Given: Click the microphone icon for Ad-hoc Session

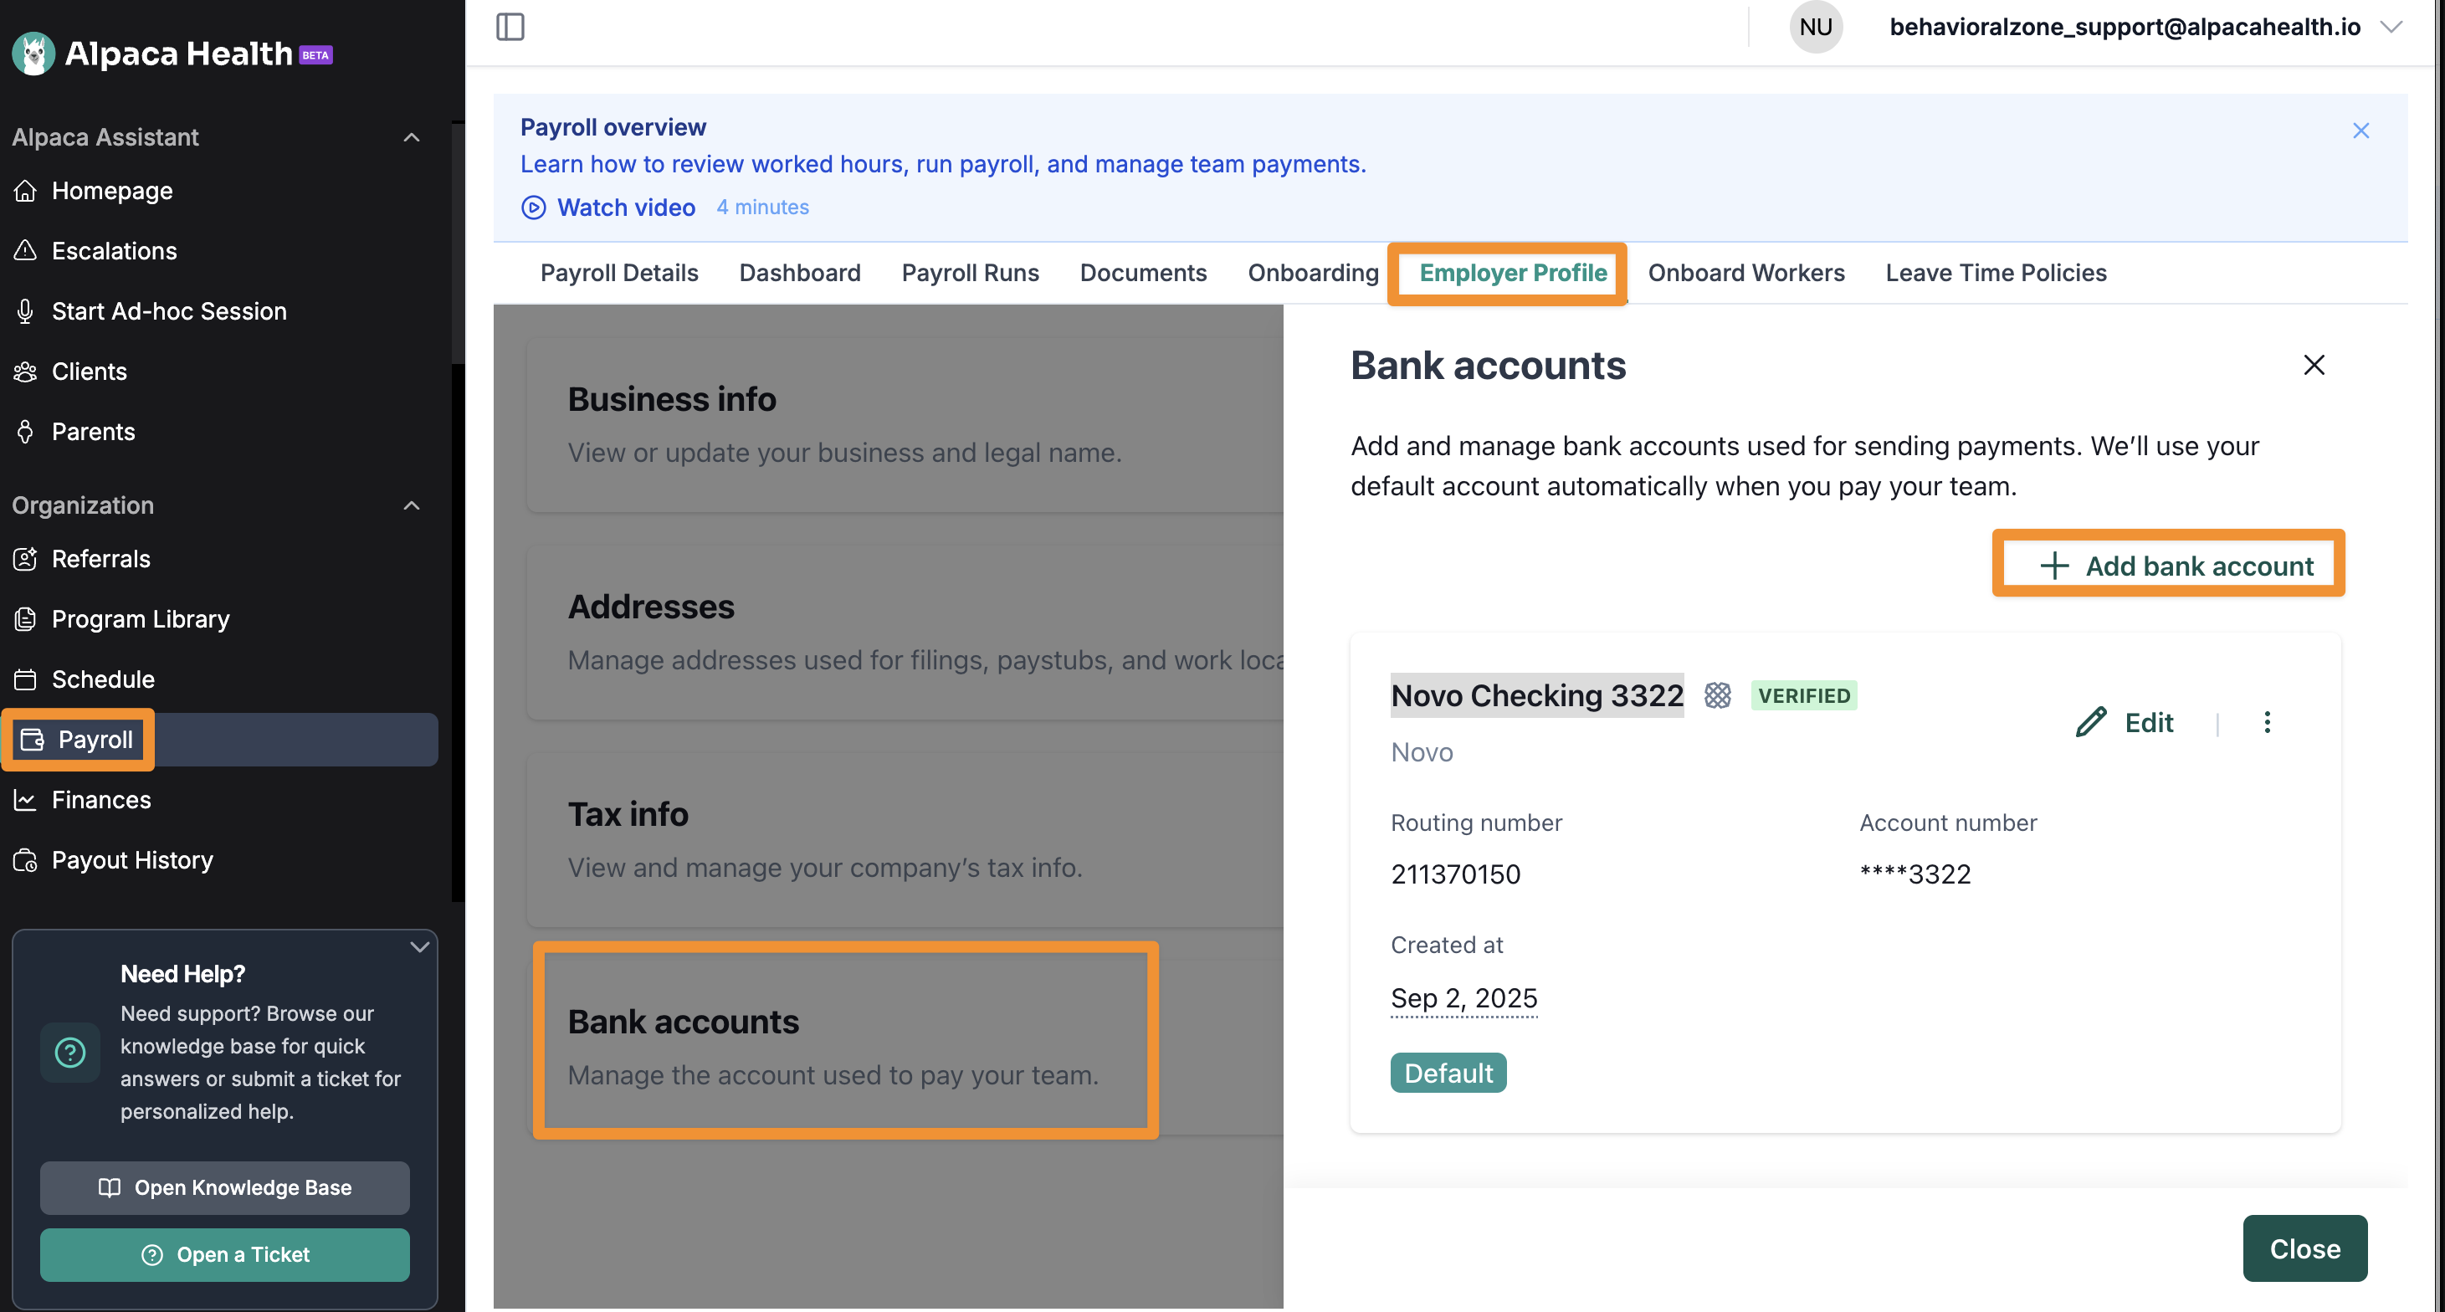Looking at the screenshot, I should (26, 311).
